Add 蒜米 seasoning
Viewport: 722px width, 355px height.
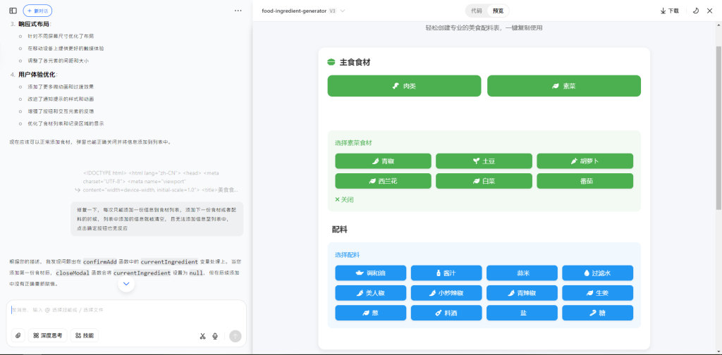[x=522, y=273]
